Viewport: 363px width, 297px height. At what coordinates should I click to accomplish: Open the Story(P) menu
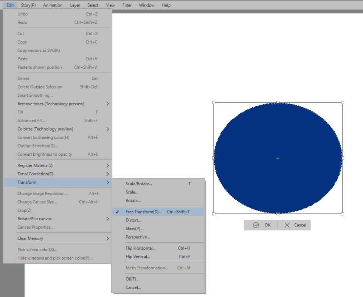(28, 5)
